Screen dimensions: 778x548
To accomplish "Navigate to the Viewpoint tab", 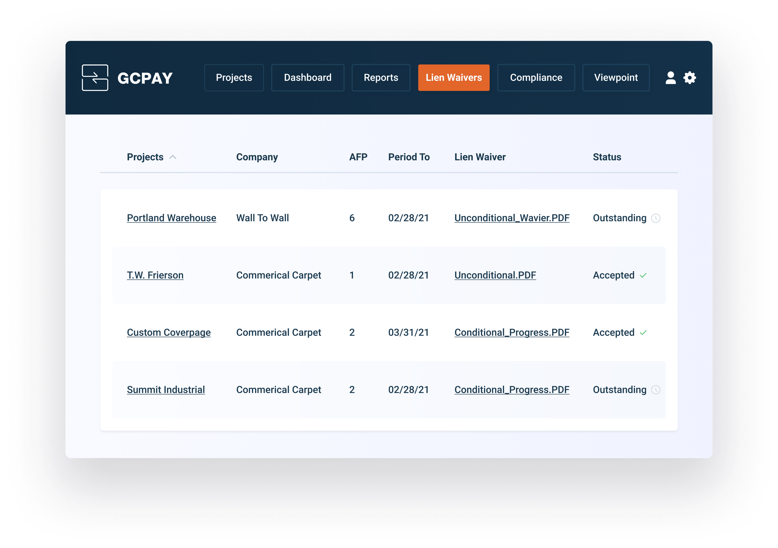I will 616,77.
